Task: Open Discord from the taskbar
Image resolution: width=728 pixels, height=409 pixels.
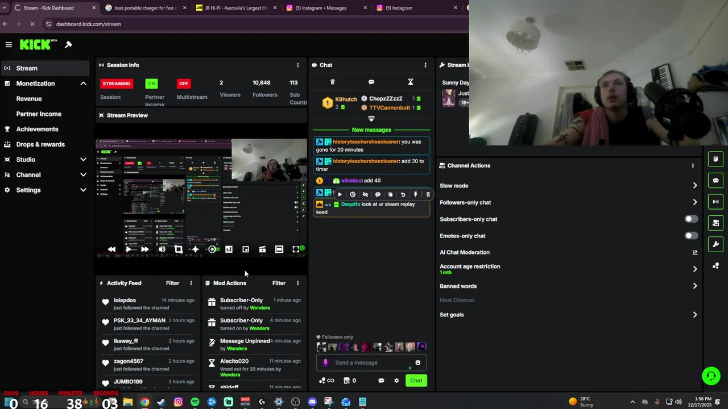Action: pos(312,402)
